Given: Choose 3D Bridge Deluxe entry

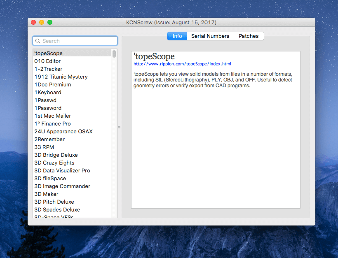Looking at the screenshot, I should click(72, 155).
